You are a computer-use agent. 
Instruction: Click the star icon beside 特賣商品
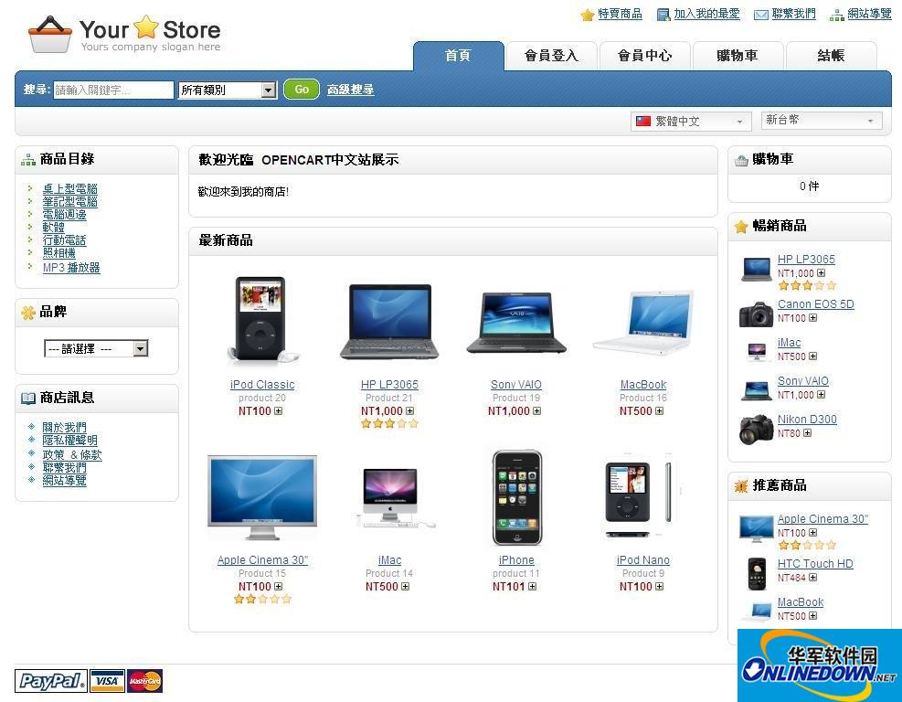pyautogui.click(x=586, y=14)
